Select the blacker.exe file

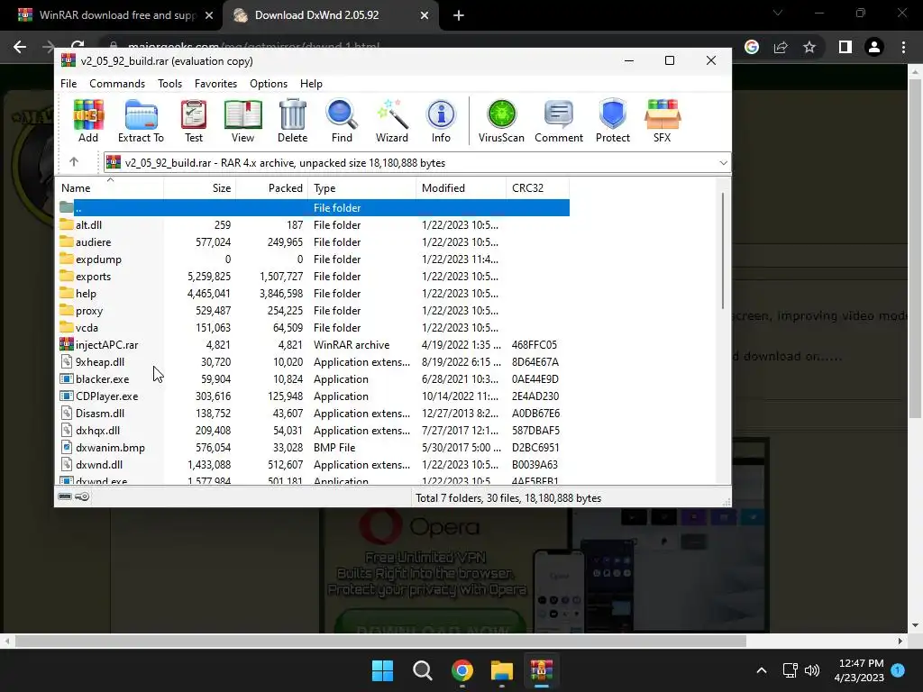(x=102, y=379)
